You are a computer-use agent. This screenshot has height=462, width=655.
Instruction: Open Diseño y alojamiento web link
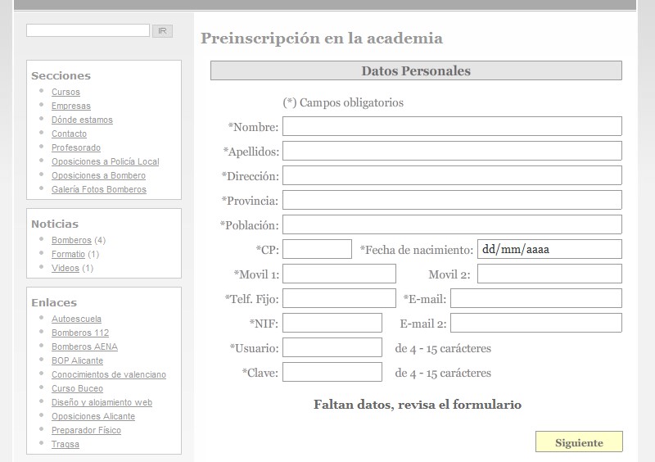point(102,402)
